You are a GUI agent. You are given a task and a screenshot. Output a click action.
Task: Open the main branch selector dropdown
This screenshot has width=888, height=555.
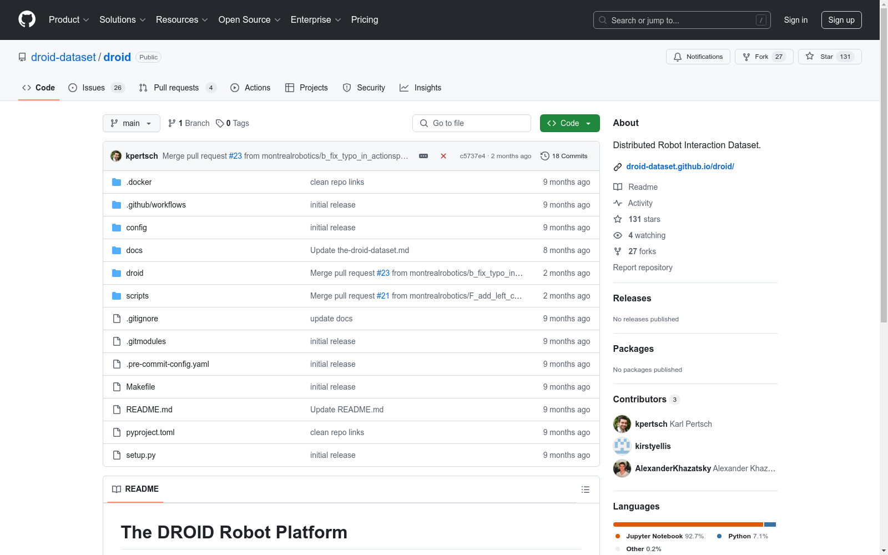132,123
